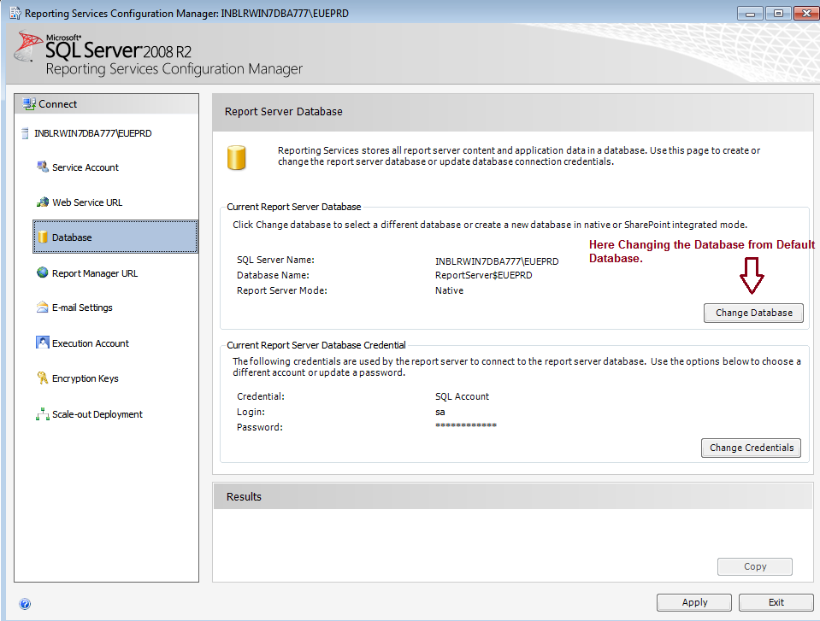Click the Connect computer icon
820x621 pixels.
29,104
